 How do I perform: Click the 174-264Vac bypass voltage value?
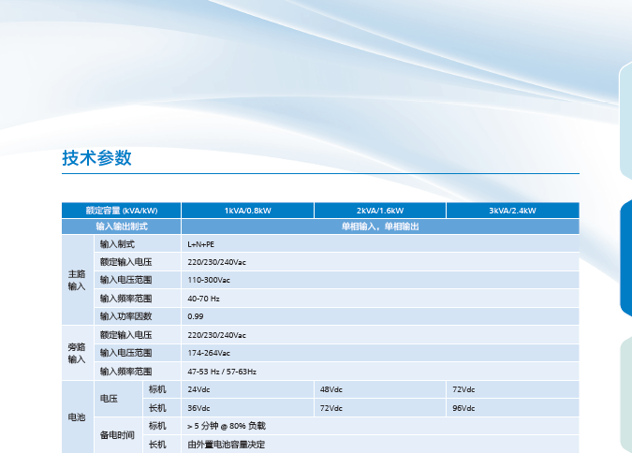tap(209, 353)
